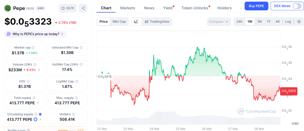This screenshot has height=131, width=304.
Task: Click the line chart type icon
Action: [x=136, y=22]
